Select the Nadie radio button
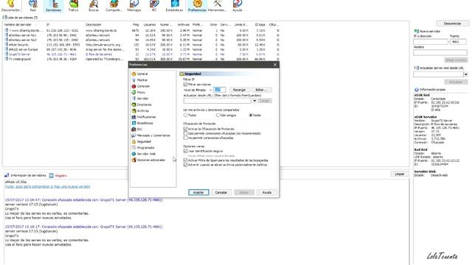The width and height of the screenshot is (472, 265). [x=251, y=116]
